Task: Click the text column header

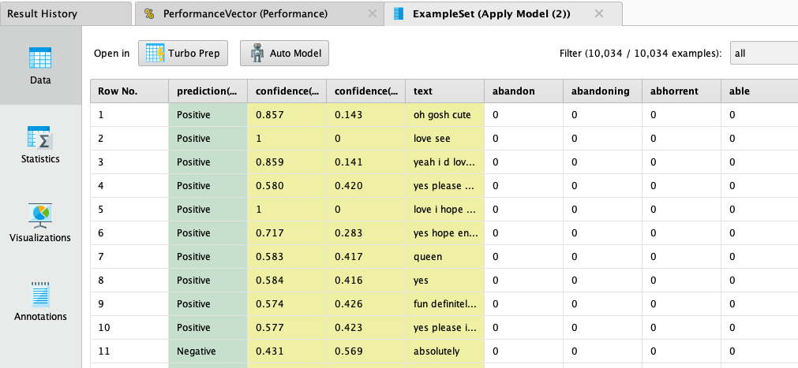Action: click(x=445, y=91)
